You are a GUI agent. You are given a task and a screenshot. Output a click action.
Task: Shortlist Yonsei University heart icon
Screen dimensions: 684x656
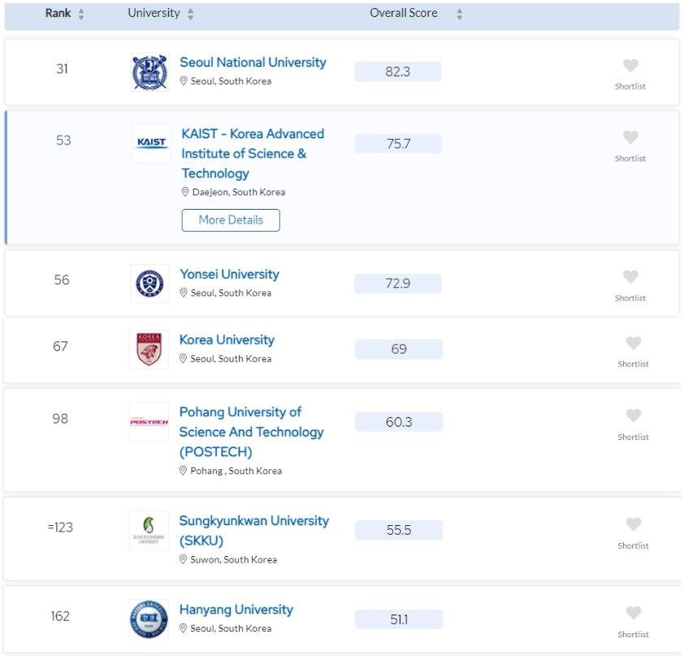[x=630, y=276]
